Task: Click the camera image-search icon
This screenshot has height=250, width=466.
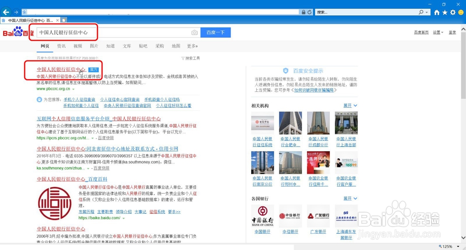Action: pyautogui.click(x=194, y=33)
